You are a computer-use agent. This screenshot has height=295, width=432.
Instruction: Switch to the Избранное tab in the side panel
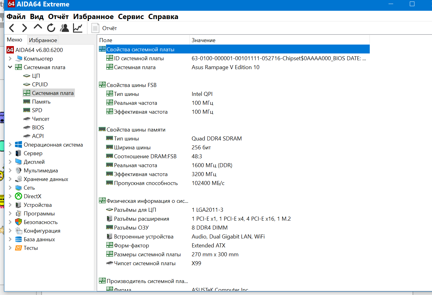[43, 40]
